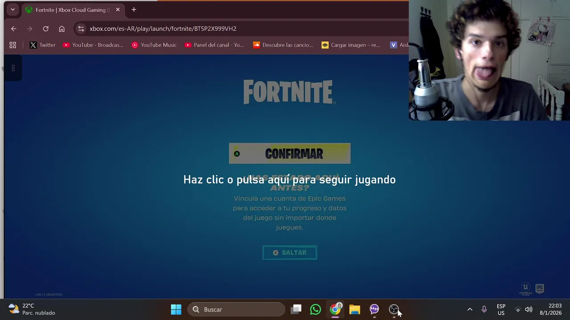Image resolution: width=570 pixels, height=320 pixels.
Task: Change the ESP US input language
Action: tap(501, 309)
